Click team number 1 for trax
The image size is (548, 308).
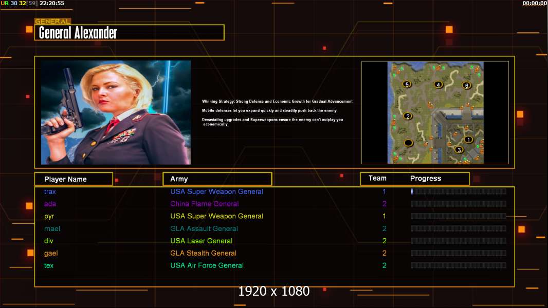click(384, 191)
